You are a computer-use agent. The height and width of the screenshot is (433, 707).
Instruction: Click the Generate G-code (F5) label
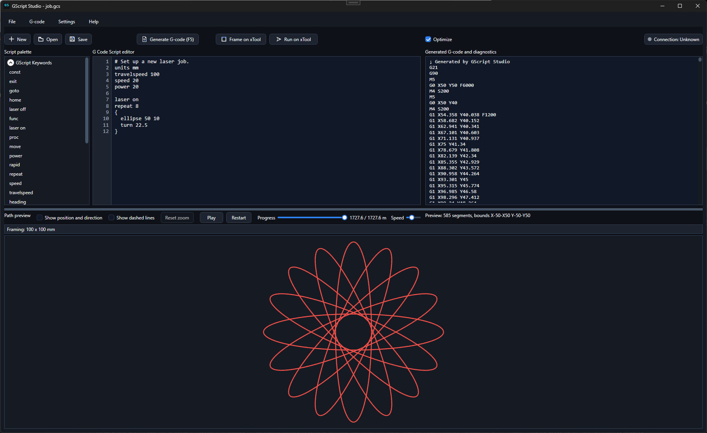click(x=172, y=39)
